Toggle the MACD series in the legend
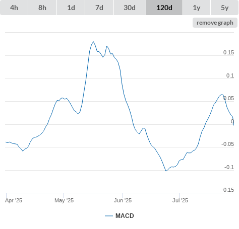239x229 pixels. click(x=119, y=216)
